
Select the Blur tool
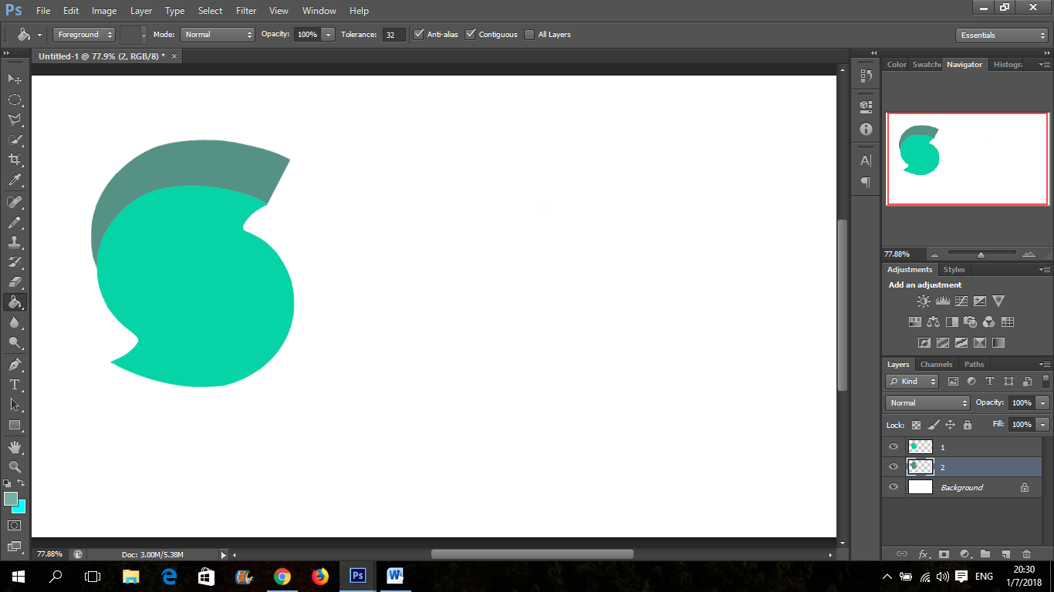(15, 322)
